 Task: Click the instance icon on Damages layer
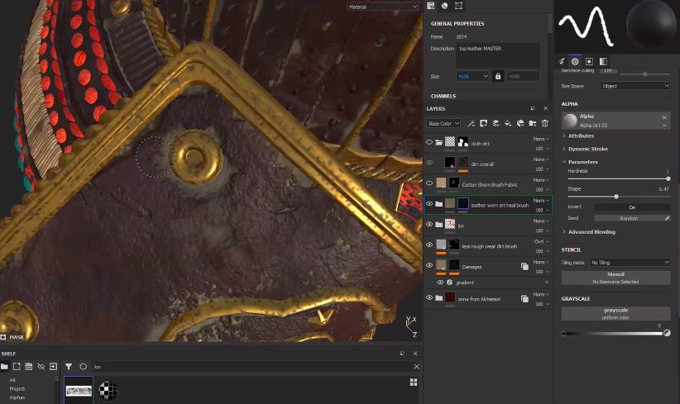(524, 266)
